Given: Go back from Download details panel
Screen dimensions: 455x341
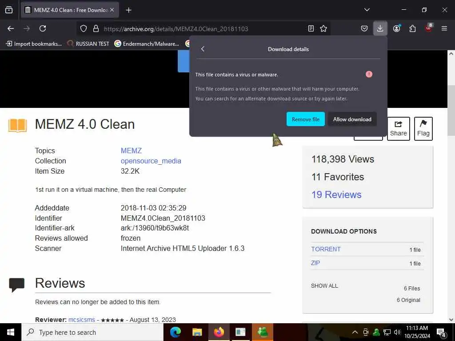Looking at the screenshot, I should point(203,49).
